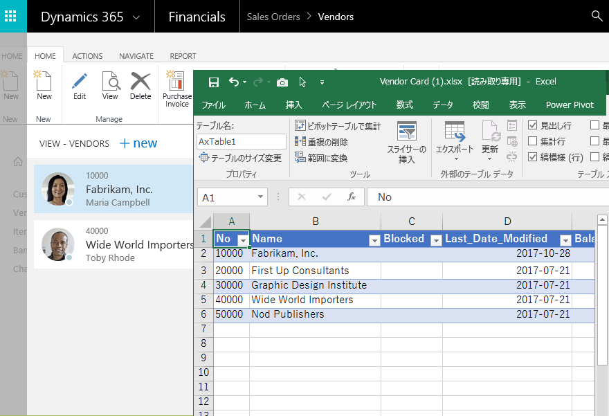Expand the Dynamics 365 chevron menu
609x416 pixels.
[x=136, y=17]
